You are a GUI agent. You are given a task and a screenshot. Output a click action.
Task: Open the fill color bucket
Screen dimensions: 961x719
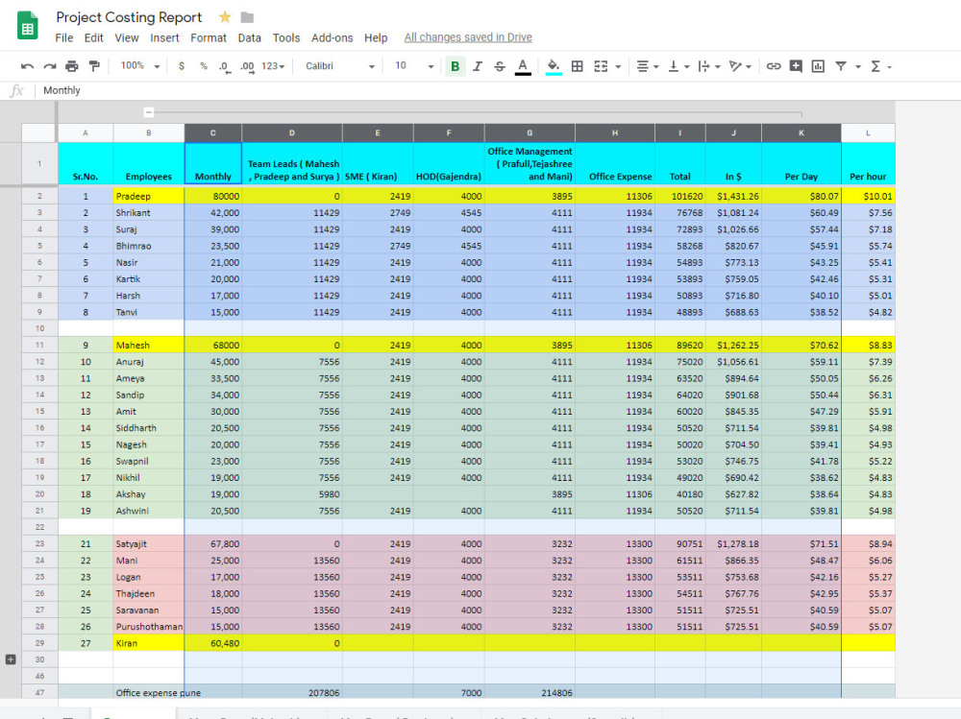tap(554, 66)
